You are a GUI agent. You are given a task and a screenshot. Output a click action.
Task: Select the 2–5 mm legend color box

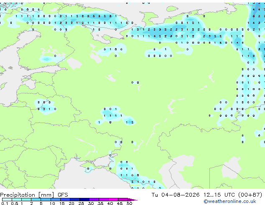pyautogui.click(x=36, y=200)
